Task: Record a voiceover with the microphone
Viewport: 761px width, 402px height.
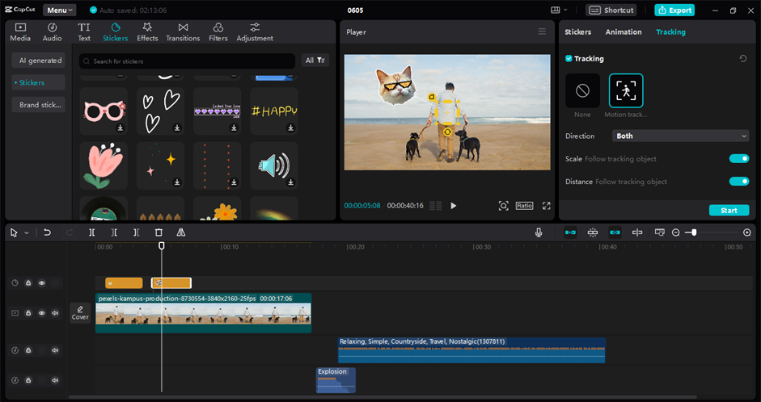Action: pos(539,232)
